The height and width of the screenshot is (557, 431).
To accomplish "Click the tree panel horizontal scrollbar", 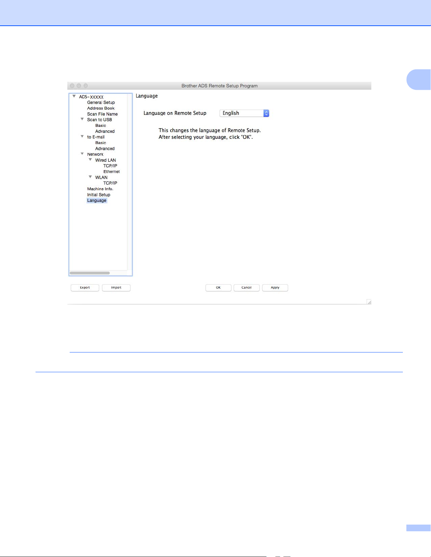I will (x=90, y=273).
